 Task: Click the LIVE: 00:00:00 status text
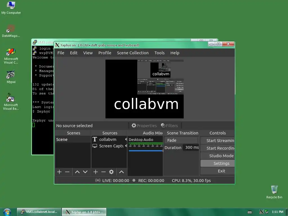[x=116, y=181]
